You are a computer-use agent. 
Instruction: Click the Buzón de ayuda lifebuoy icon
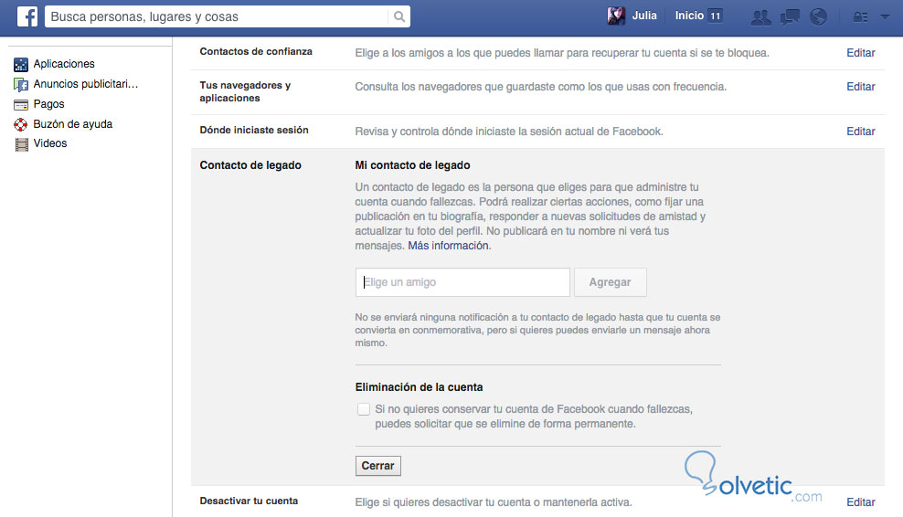point(21,124)
